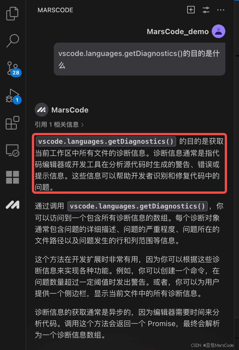Select the user question message bubble
Screen dimensions: 239x350
(x=139, y=59)
